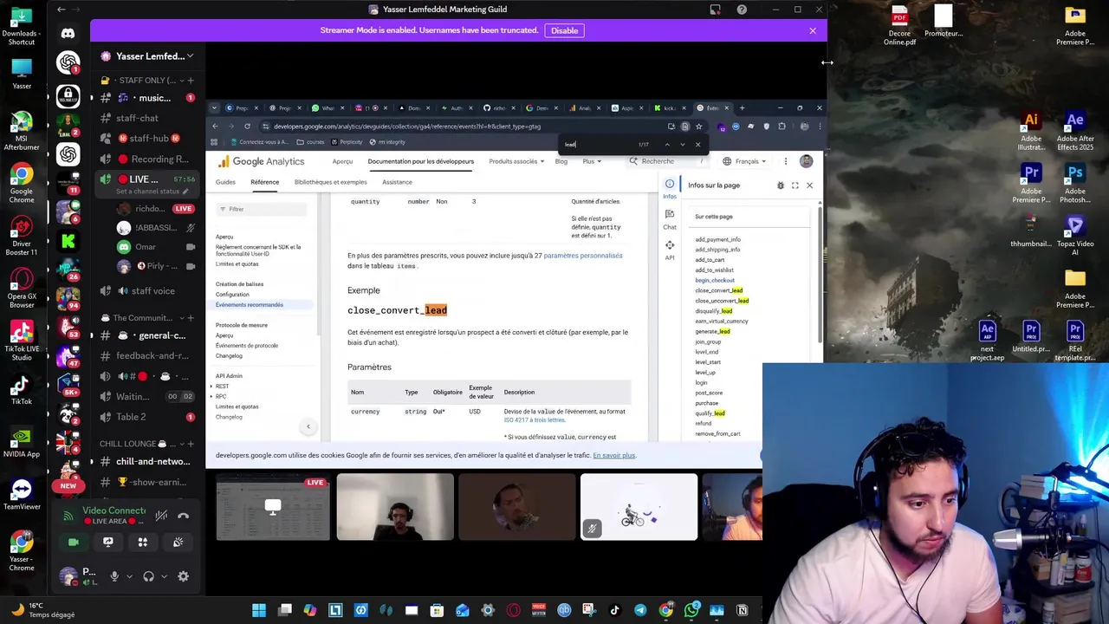Switch to Guides tab
The height and width of the screenshot is (624, 1109).
(225, 182)
